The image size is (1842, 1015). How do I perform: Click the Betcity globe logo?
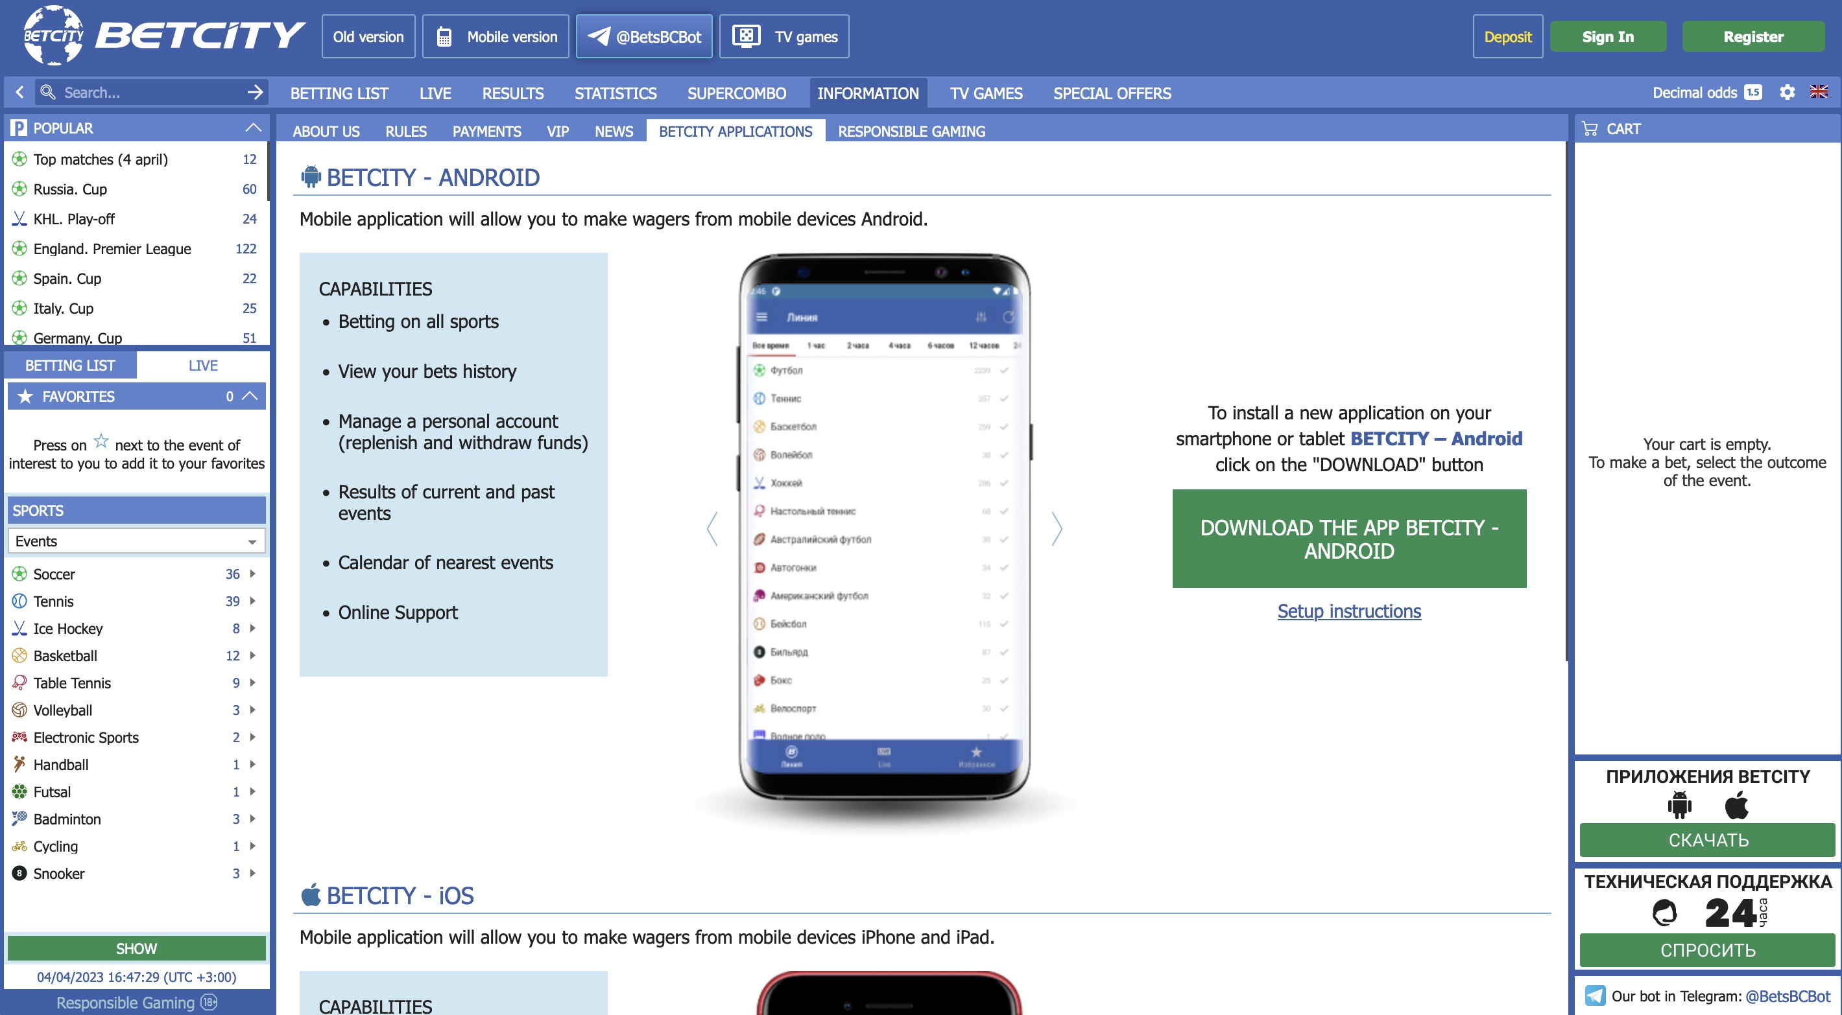tap(54, 35)
